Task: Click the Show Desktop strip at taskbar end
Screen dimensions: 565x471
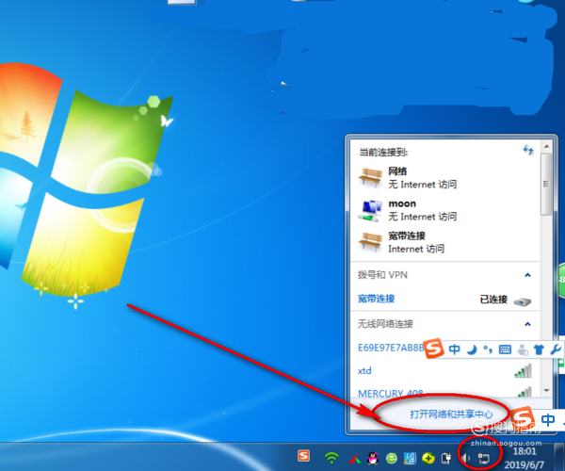Action: (x=559, y=457)
